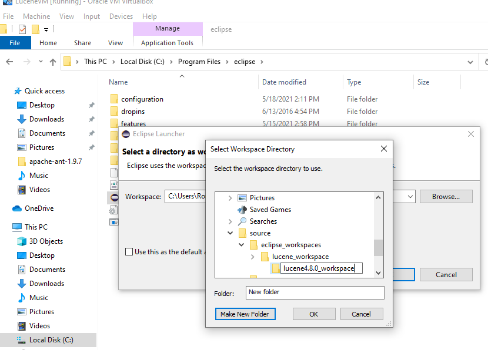Image resolution: width=488 pixels, height=350 pixels.
Task: Click the up-arrow navigation icon in Explorer
Action: (53, 62)
